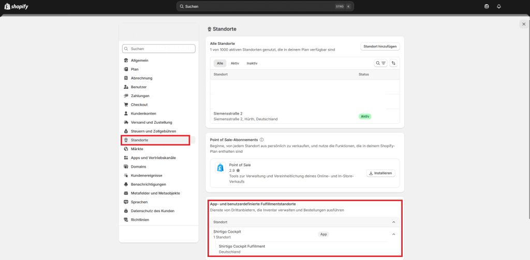Viewport: 530px width, 260px height.
Task: Go to Apps und Vertriebskanäle settings
Action: [153, 158]
